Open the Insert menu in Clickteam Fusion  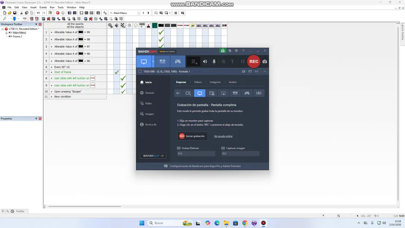pos(33,8)
